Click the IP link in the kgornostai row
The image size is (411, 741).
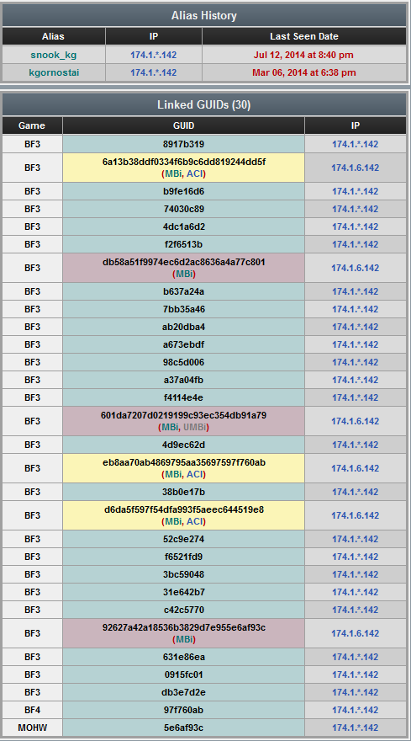tap(153, 72)
